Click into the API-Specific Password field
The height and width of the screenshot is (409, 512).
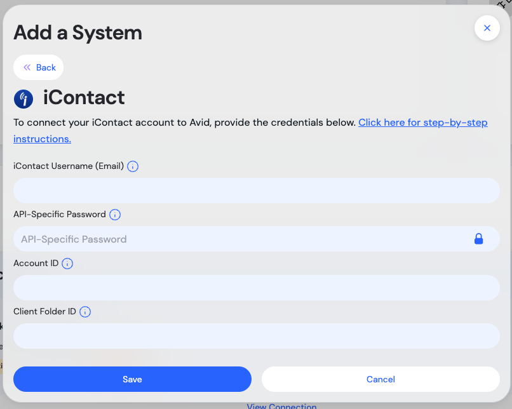click(241, 239)
